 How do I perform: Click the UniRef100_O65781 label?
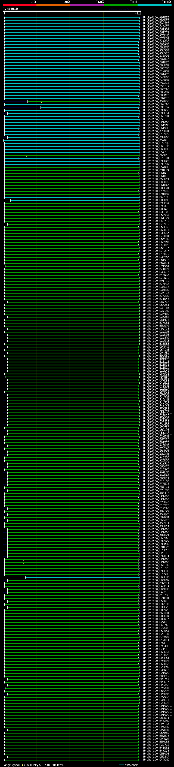tap(156, 116)
